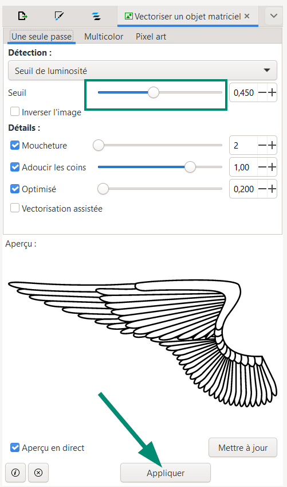The image size is (287, 487).
Task: Uncheck the Moucheture checkbox
Action: coord(15,145)
